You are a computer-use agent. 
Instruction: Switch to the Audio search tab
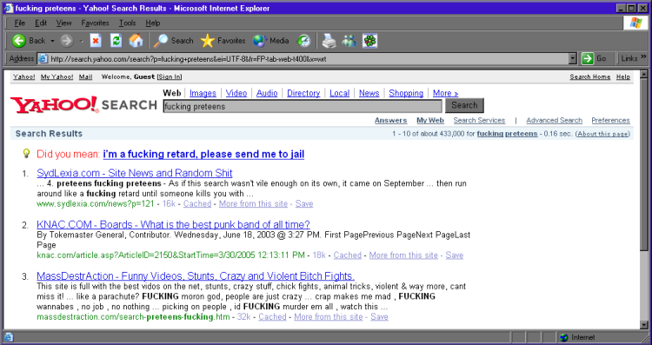pyautogui.click(x=267, y=93)
